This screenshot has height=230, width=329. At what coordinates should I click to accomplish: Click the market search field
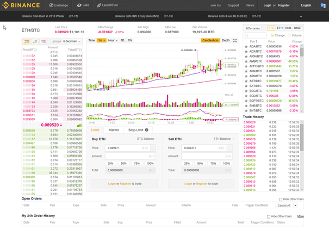point(255,35)
